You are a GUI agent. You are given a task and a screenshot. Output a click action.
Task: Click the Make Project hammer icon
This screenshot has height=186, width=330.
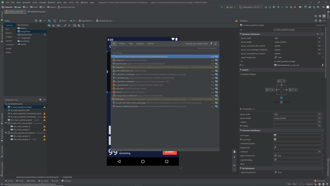tap(222, 7)
